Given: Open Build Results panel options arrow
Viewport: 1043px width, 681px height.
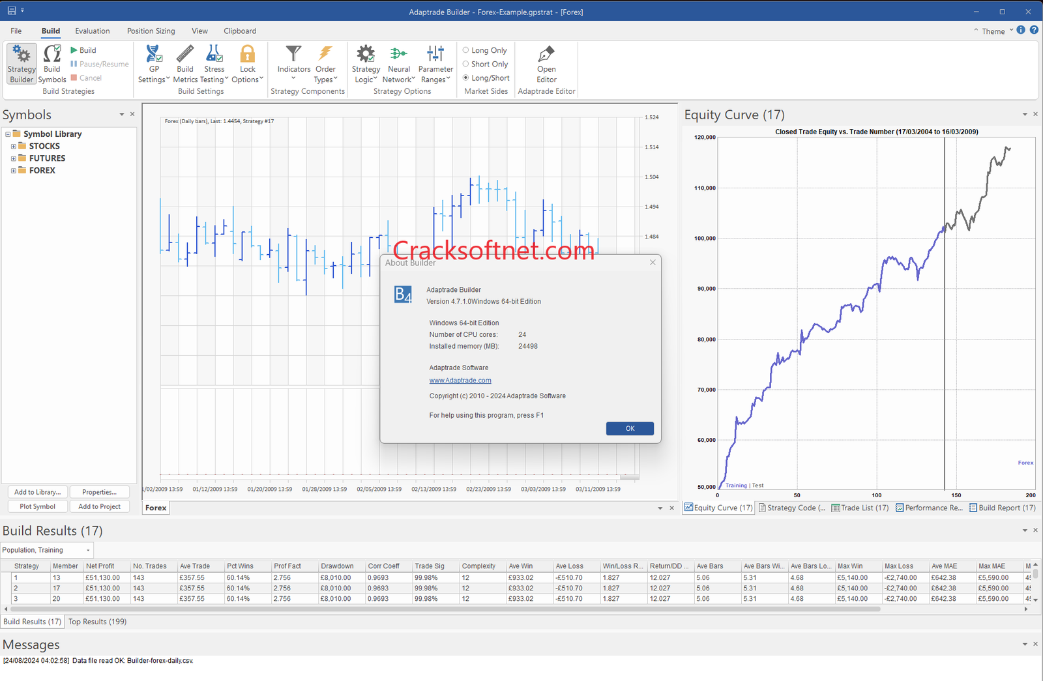Looking at the screenshot, I should (x=1025, y=530).
